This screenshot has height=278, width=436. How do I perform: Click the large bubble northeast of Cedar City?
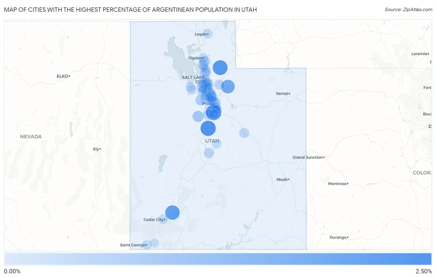point(172,212)
